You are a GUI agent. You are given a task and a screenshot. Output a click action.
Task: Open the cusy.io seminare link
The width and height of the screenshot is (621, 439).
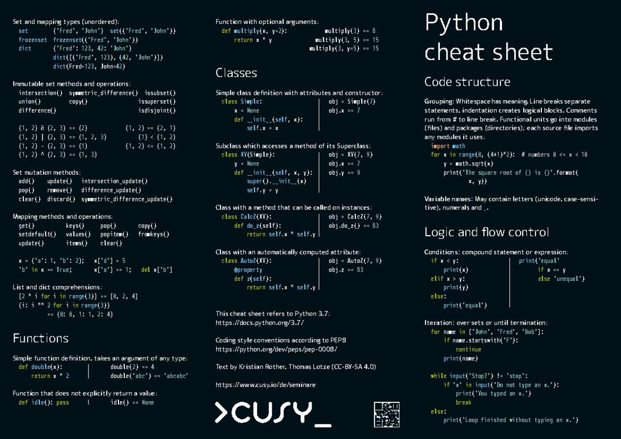pyautogui.click(x=265, y=385)
